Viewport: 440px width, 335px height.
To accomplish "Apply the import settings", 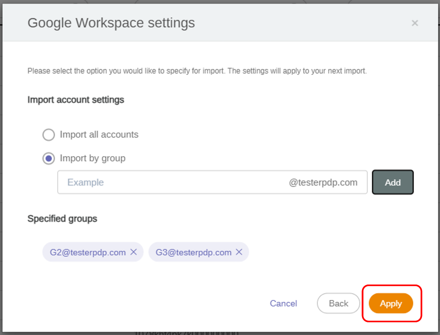I will (x=391, y=304).
